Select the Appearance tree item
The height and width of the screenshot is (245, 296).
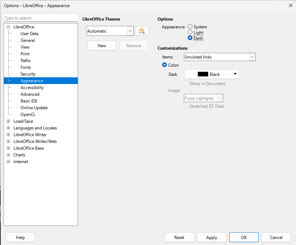pos(32,81)
